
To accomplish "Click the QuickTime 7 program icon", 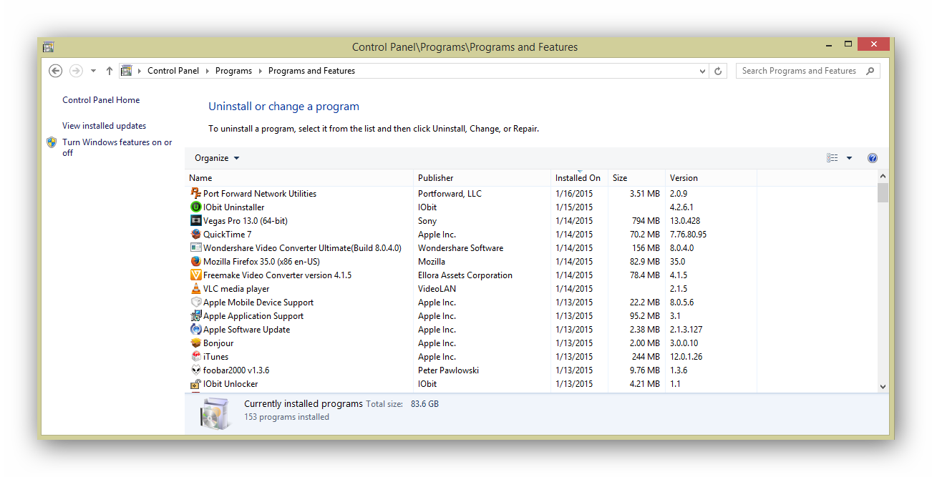I will [196, 234].
